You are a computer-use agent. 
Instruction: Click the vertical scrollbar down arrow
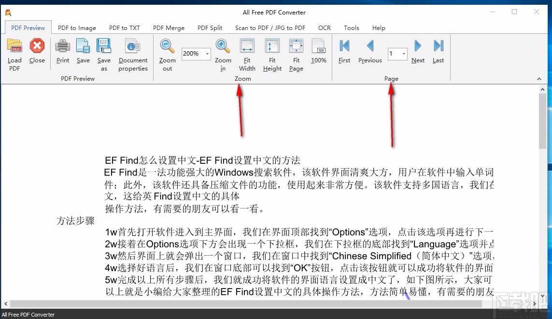pos(542,295)
